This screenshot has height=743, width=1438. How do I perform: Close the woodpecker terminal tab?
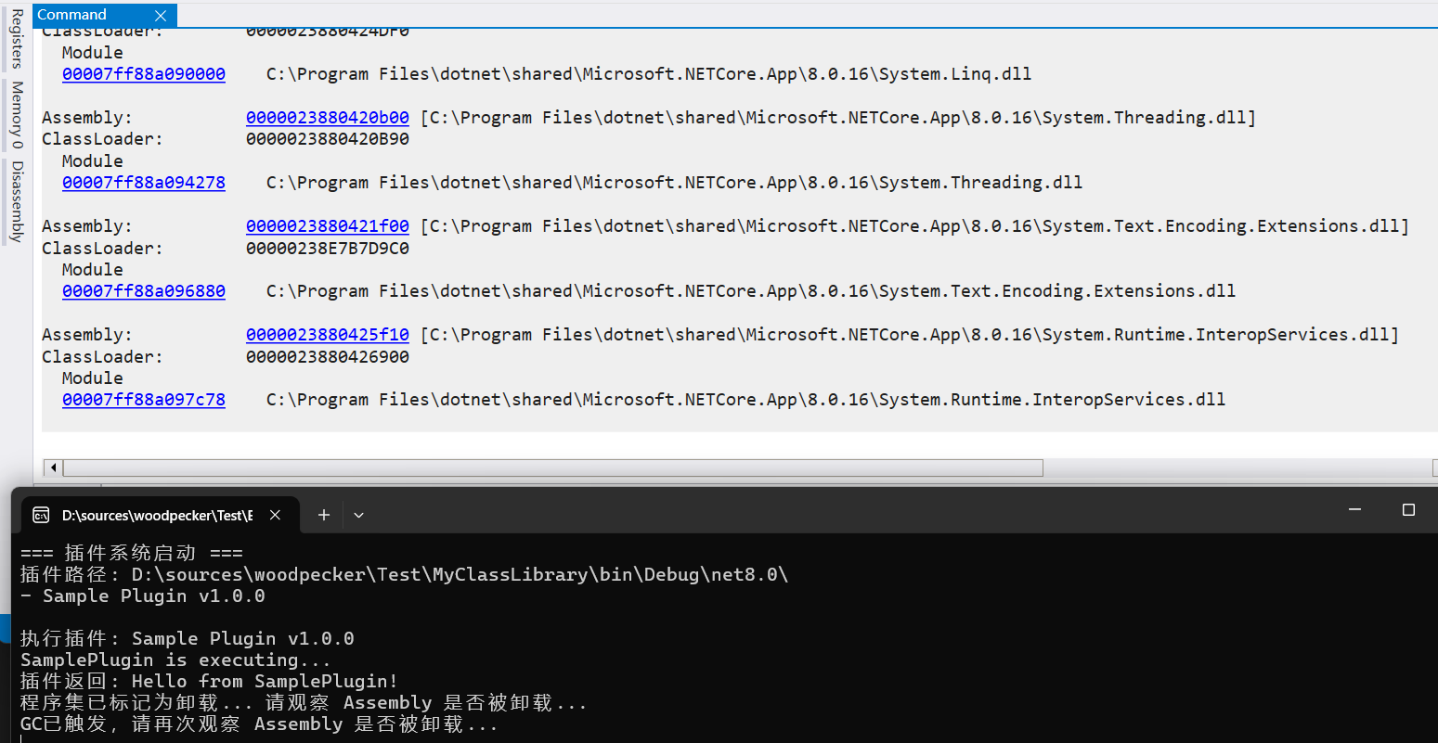275,515
